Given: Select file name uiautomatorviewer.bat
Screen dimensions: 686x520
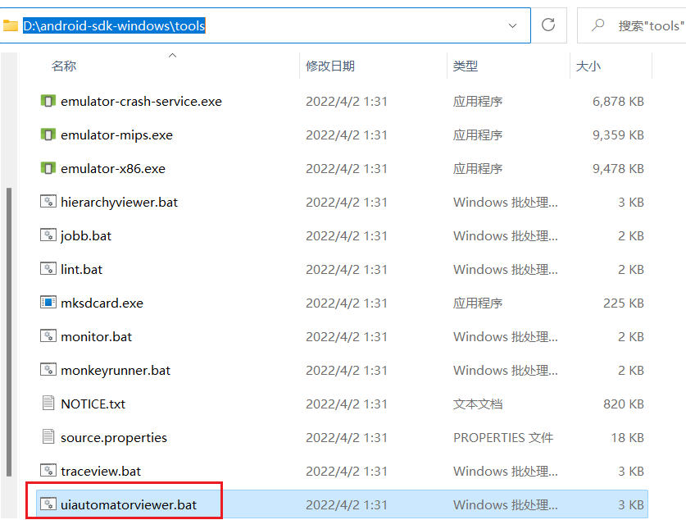Looking at the screenshot, I should click(129, 504).
